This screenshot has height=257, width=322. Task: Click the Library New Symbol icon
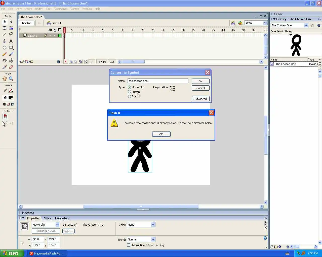[x=272, y=247]
